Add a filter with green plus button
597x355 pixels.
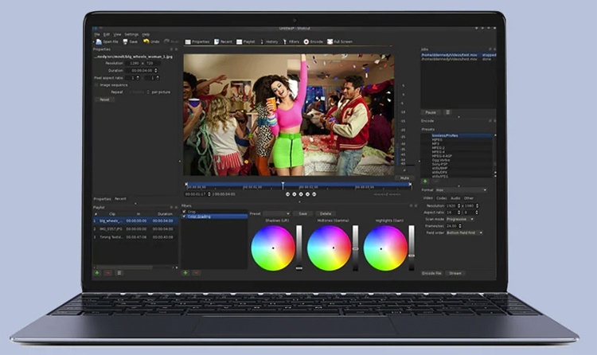[x=185, y=272]
